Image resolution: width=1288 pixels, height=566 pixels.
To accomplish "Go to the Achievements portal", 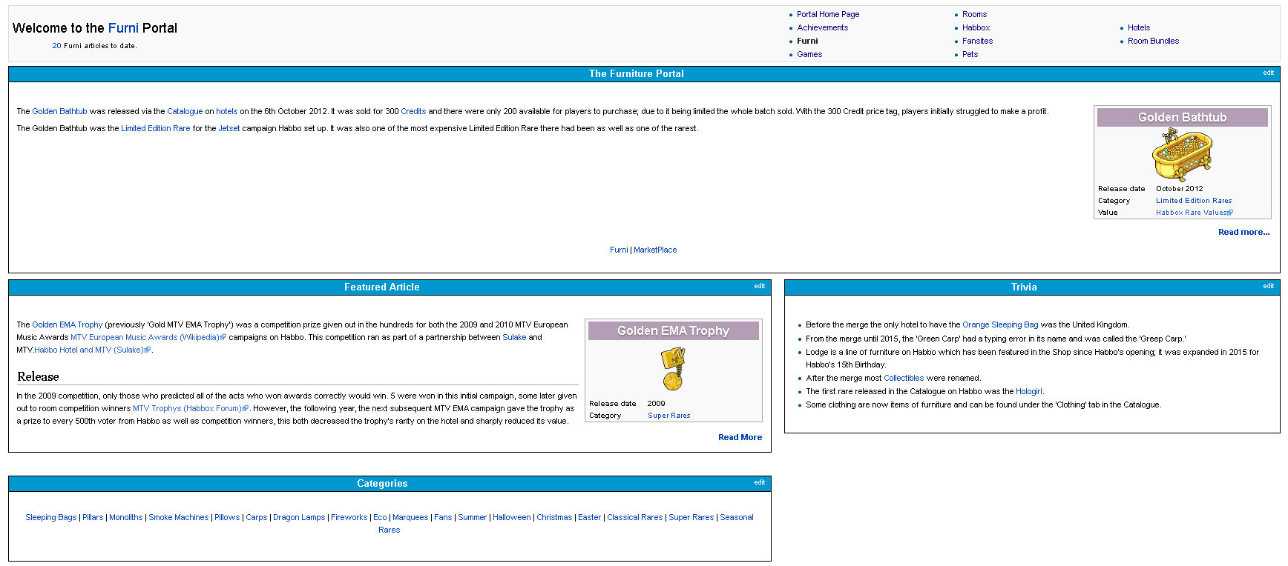I will pos(822,27).
